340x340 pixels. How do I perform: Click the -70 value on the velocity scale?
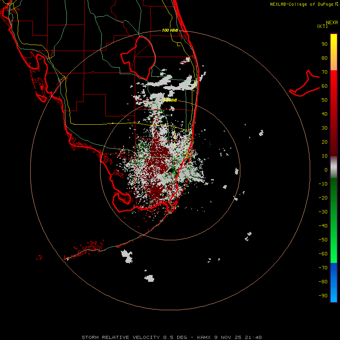(x=323, y=268)
